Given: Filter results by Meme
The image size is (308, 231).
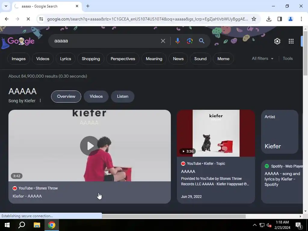Looking at the screenshot, I should coord(223,59).
